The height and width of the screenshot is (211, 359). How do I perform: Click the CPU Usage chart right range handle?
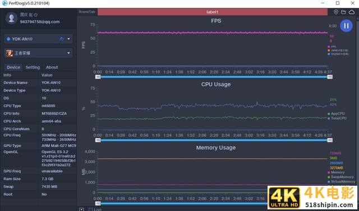[x=330, y=140]
